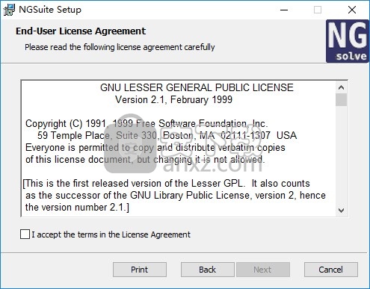Click the 'I accept the terms' label text

click(111, 234)
